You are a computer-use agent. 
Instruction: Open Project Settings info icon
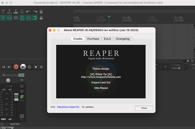pyautogui.click(x=22, y=12)
